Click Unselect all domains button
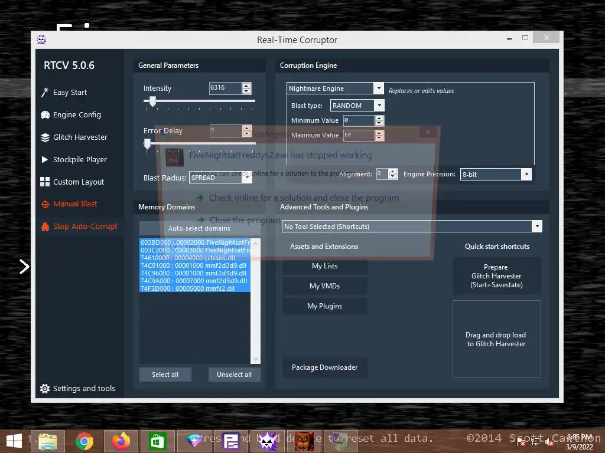605x453 pixels. (234, 375)
